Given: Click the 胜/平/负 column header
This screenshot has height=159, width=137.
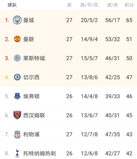Looking at the screenshot, I should click(x=89, y=5).
